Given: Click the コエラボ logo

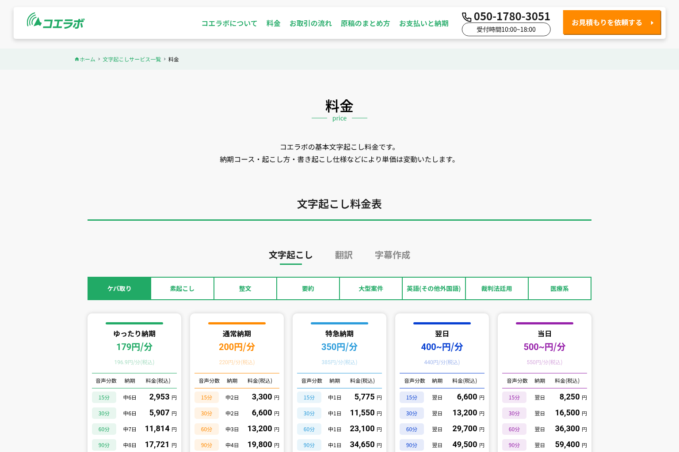Looking at the screenshot, I should pos(56,21).
